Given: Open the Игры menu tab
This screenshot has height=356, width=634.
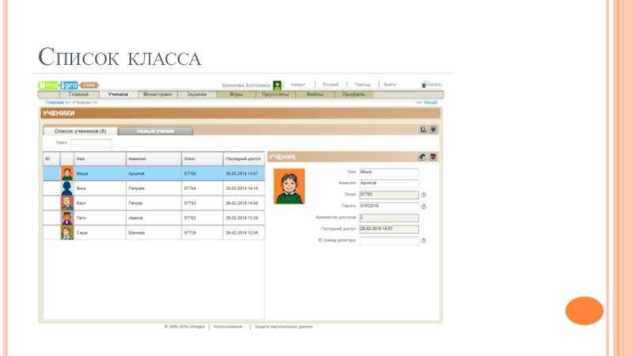Looking at the screenshot, I should [x=236, y=94].
